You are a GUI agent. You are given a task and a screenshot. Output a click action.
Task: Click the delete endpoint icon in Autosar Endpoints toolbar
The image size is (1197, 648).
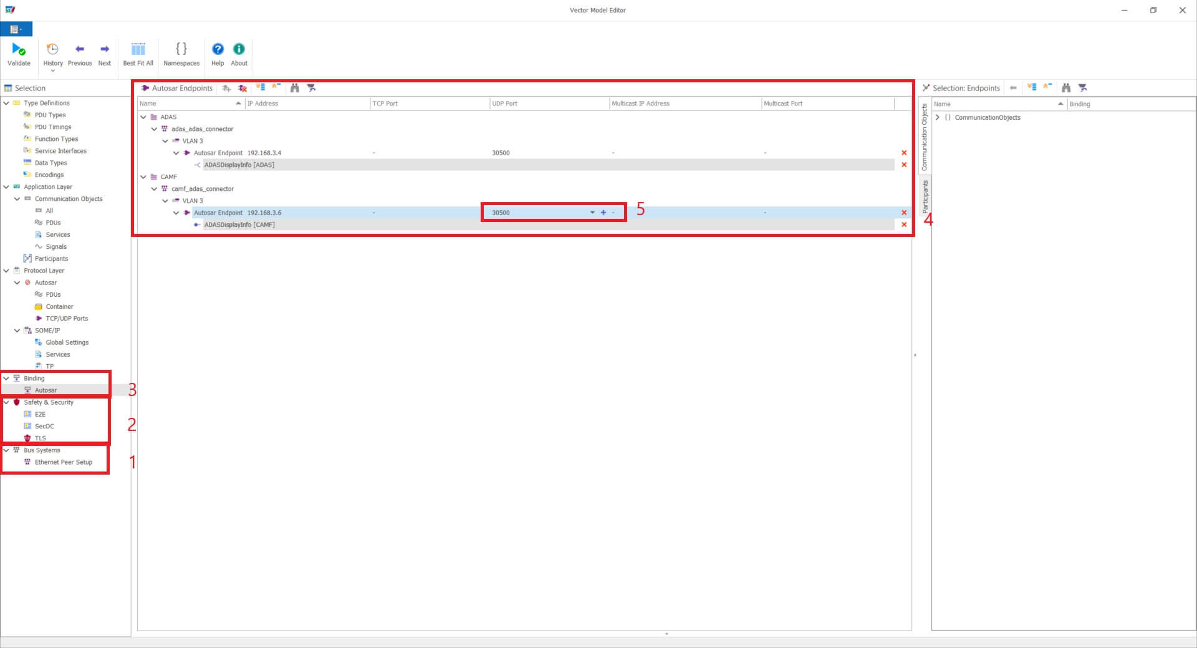coord(243,88)
